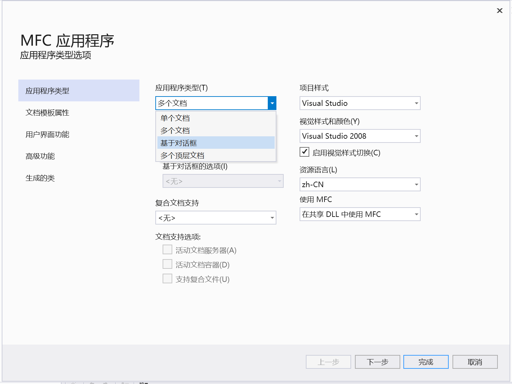Collapse the 应用程序类型 combo box arrow

pos(272,103)
